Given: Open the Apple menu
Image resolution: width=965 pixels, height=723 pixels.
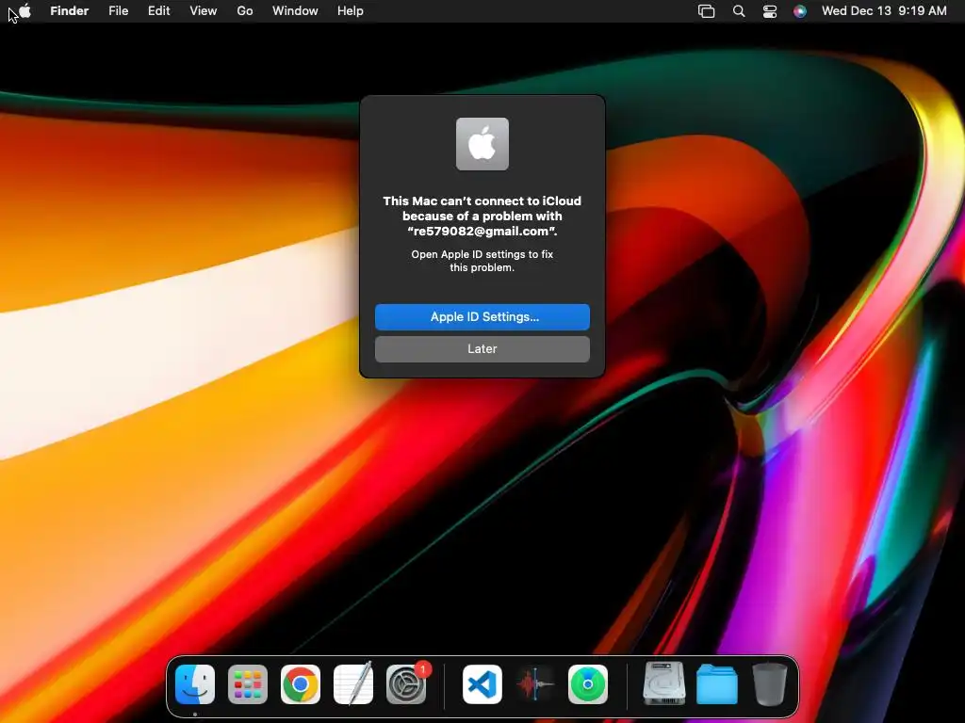Looking at the screenshot, I should coord(25,11).
